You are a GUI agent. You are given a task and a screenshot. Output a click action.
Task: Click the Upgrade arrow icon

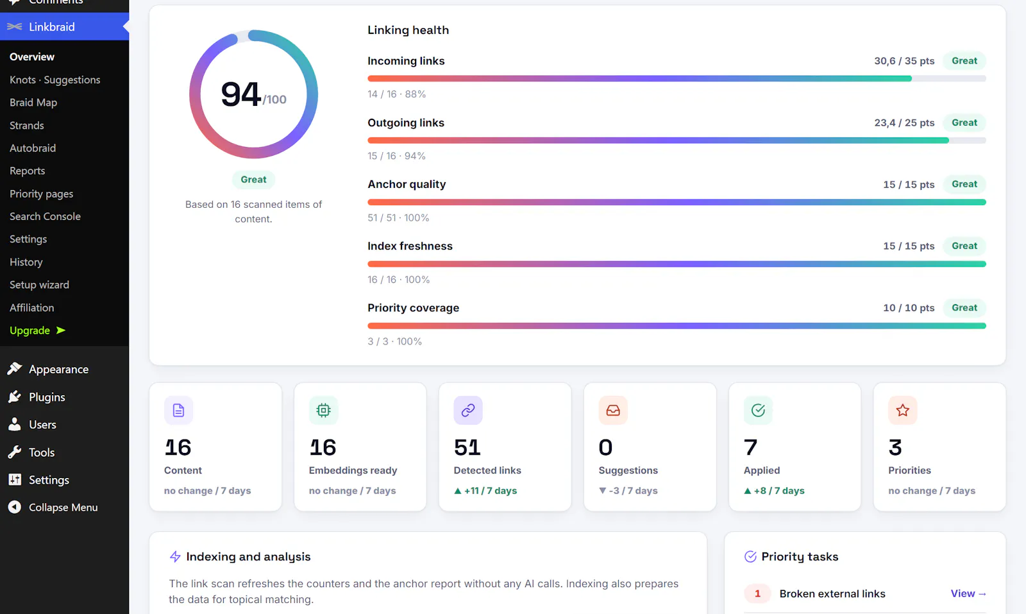coord(61,330)
